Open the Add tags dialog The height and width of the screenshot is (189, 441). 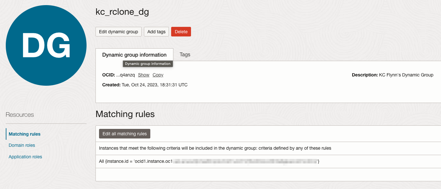[156, 32]
